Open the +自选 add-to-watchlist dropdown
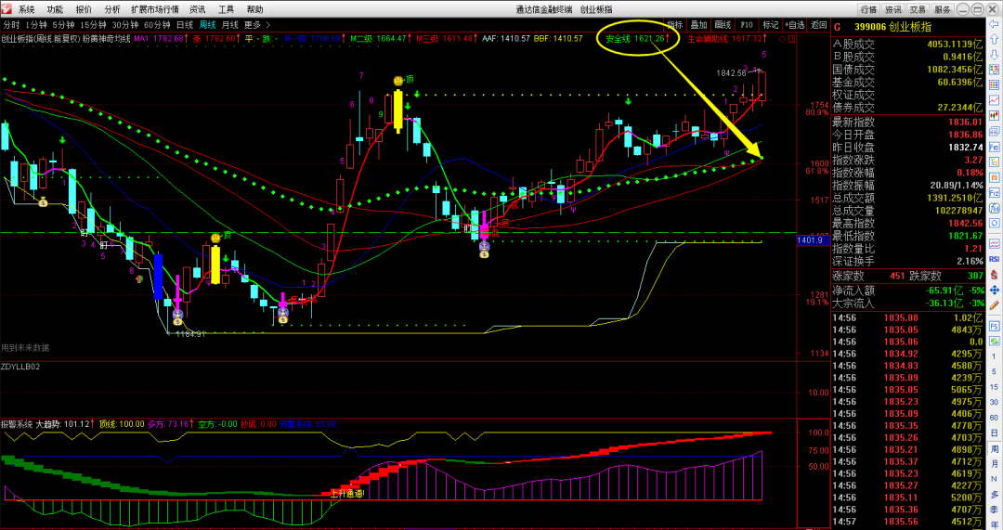Screen dimensions: 1003x530 (794, 25)
